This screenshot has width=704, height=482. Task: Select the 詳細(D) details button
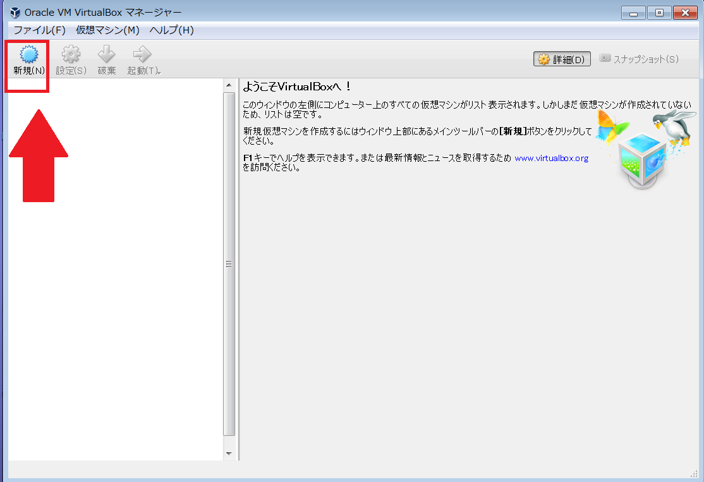click(562, 59)
